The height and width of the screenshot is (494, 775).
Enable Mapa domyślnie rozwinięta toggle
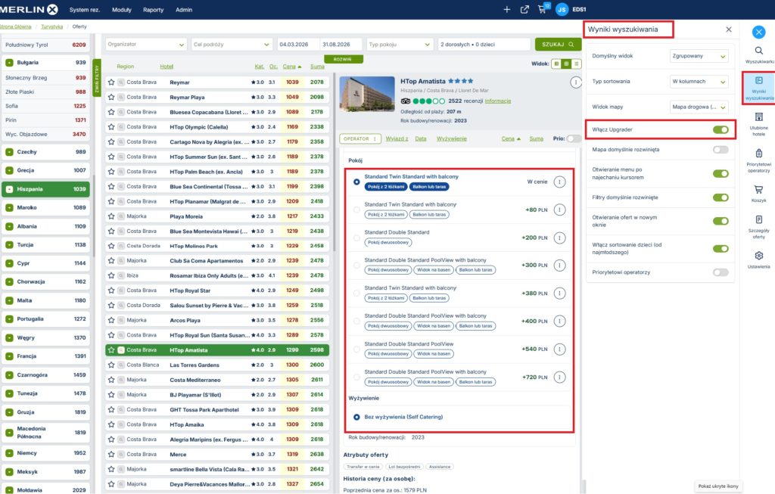pos(721,150)
